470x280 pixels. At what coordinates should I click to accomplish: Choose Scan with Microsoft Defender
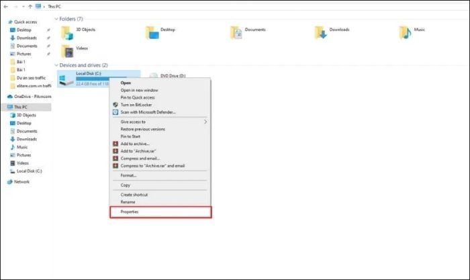[160, 112]
